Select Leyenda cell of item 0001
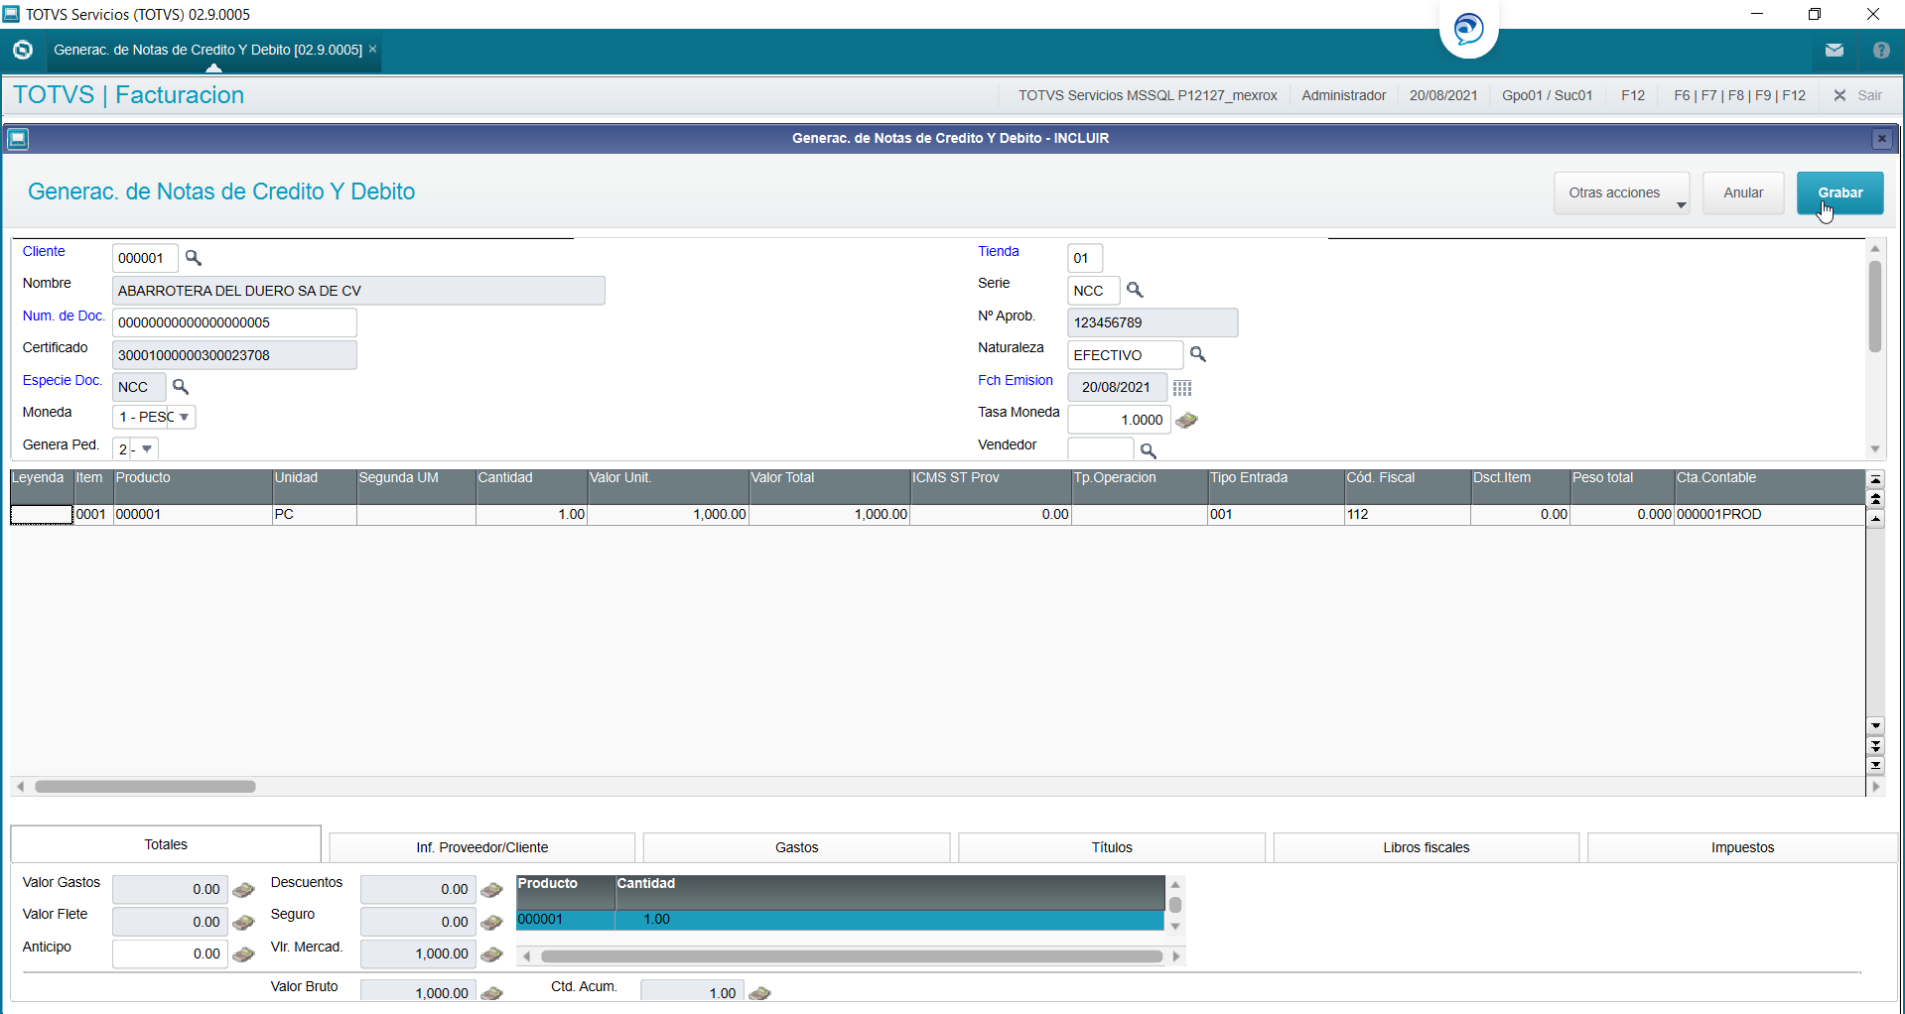The height and width of the screenshot is (1014, 1905). tap(42, 514)
